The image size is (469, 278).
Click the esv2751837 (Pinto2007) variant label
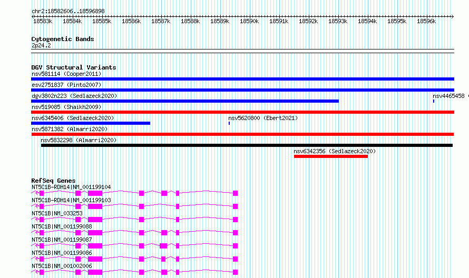(x=66, y=85)
